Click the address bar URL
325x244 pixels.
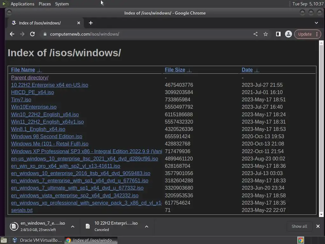point(84,34)
